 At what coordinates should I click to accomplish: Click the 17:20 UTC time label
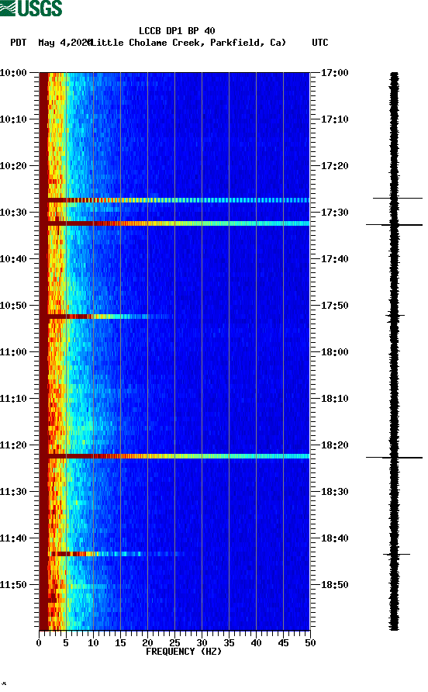tap(334, 166)
